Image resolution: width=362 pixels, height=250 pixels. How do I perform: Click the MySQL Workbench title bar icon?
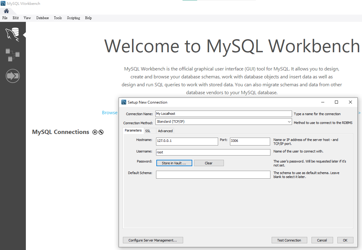(3, 3)
